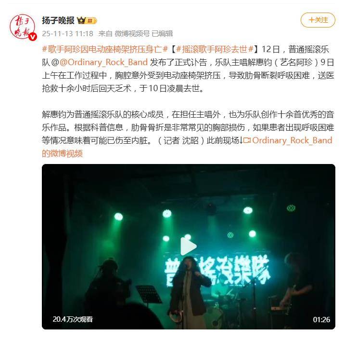This screenshot has width=344, height=342.
Task: Click the 扬子晚报 avatar logo
Action: [23, 27]
